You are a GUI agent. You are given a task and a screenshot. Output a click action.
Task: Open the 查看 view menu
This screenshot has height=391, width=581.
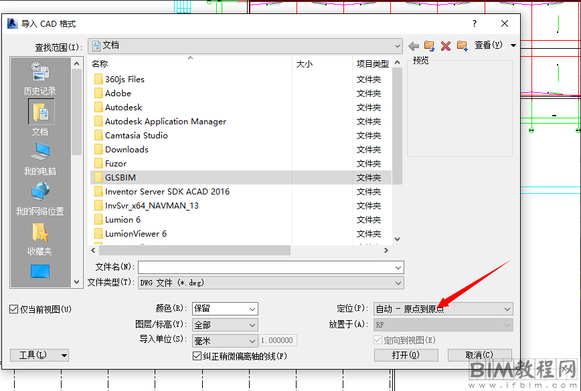[495, 45]
